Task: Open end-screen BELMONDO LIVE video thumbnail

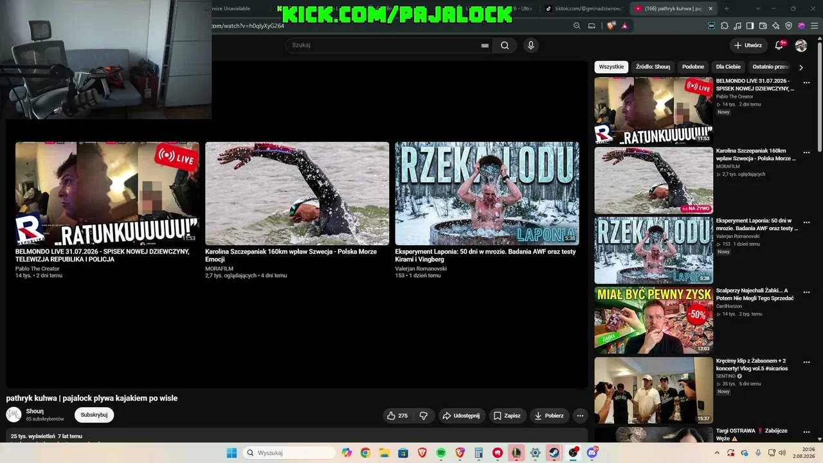Action: 107,194
